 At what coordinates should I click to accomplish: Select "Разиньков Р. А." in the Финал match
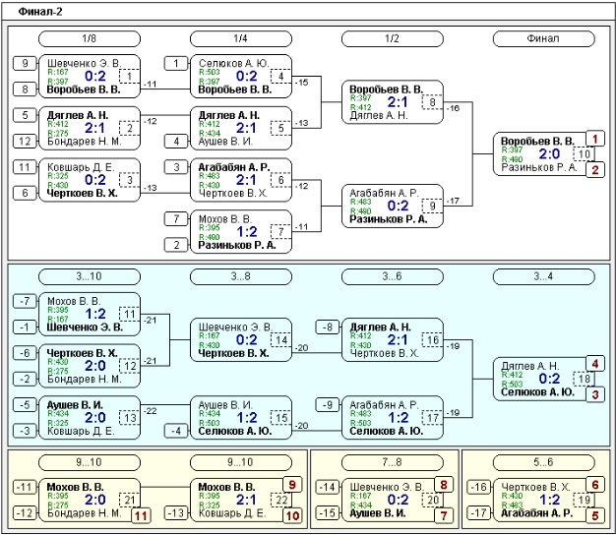[x=538, y=167]
